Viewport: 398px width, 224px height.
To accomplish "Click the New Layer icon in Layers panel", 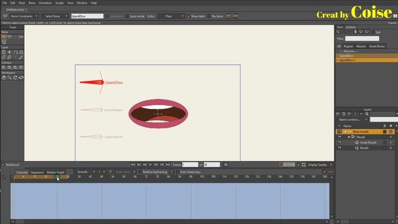I will [338, 114].
